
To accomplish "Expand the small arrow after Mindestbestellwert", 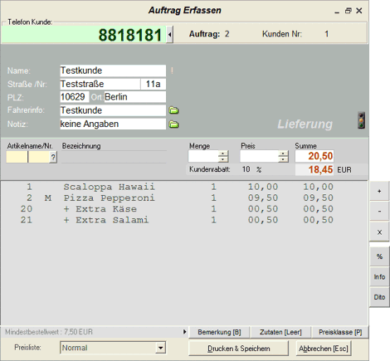I will click(185, 332).
